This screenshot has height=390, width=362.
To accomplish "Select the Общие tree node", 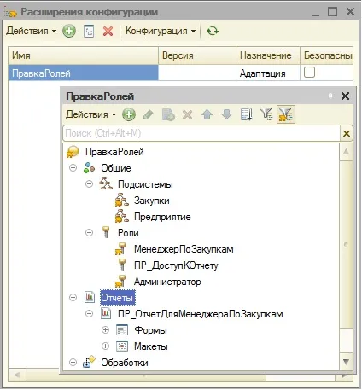I will 116,168.
